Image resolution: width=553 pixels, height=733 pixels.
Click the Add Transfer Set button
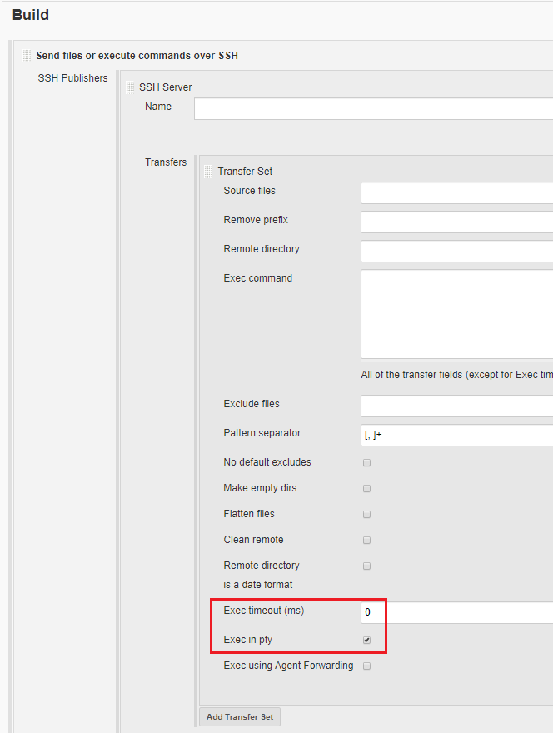[240, 716]
